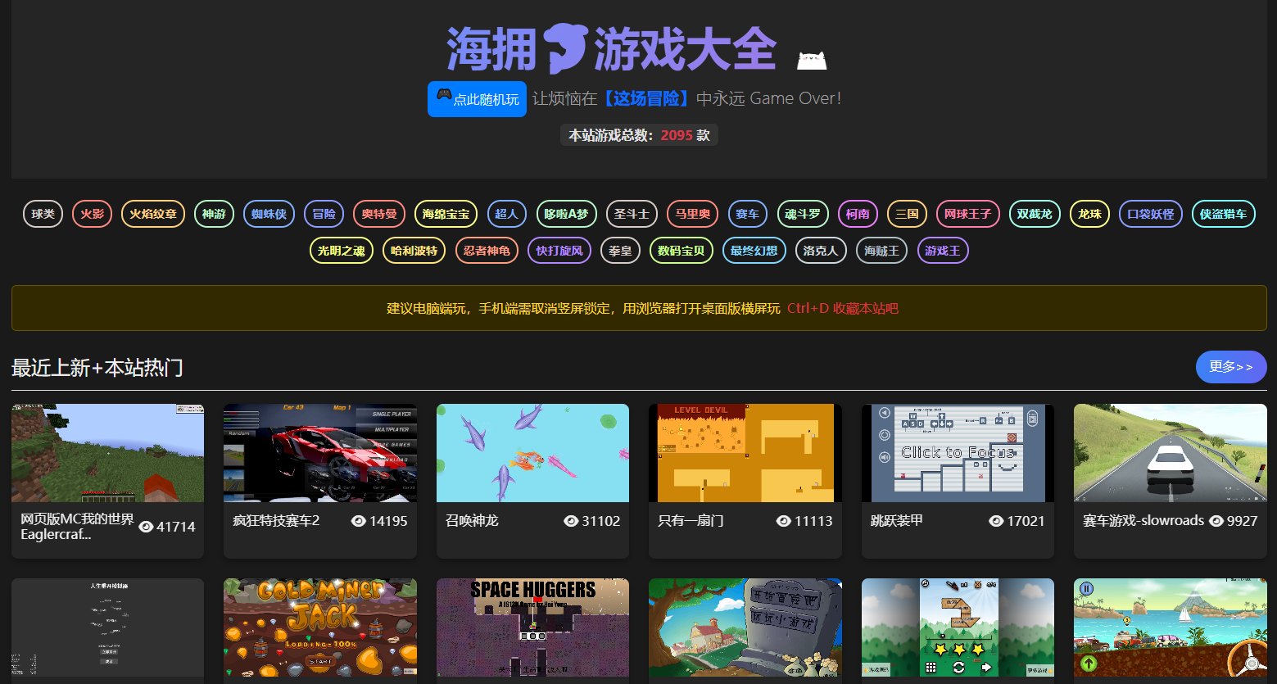Click the gamepad icon on the blue random play button

[x=443, y=97]
